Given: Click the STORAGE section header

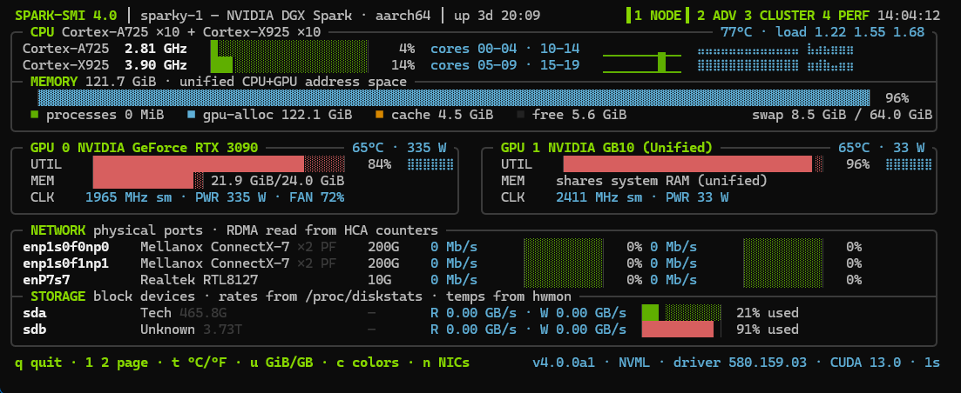Looking at the screenshot, I should [x=58, y=296].
